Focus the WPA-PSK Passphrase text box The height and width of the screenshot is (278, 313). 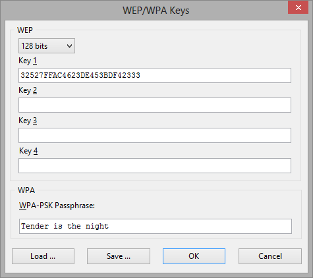click(x=156, y=226)
